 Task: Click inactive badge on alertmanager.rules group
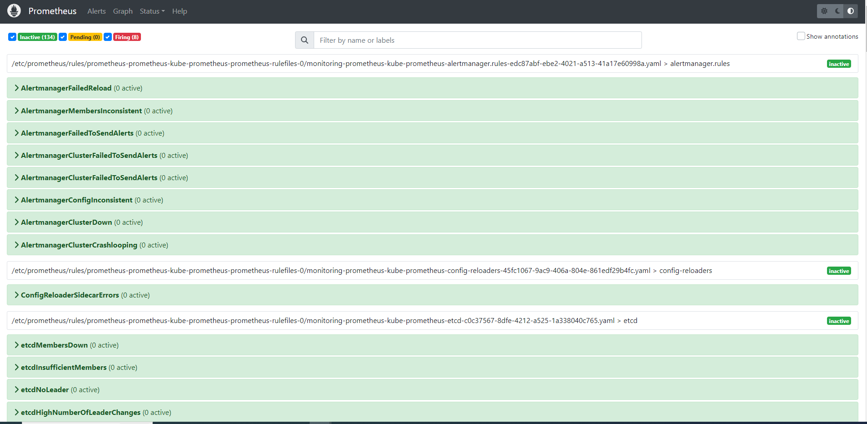839,64
